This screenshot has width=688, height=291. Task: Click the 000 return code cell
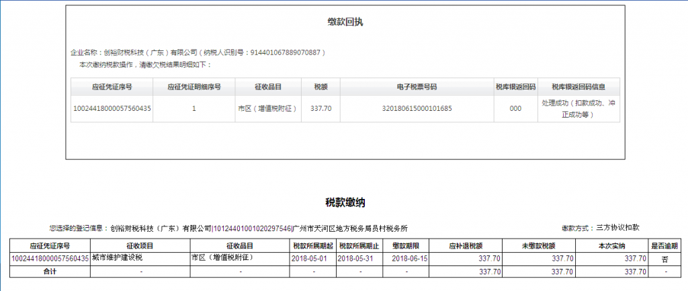point(515,108)
